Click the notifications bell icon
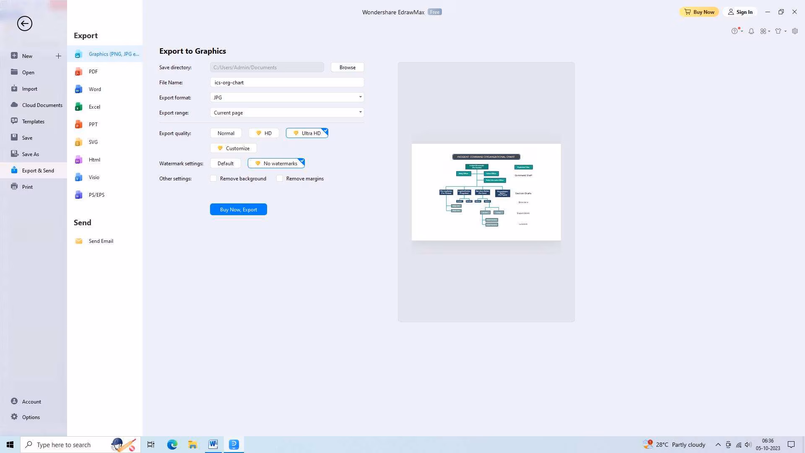 (x=751, y=31)
